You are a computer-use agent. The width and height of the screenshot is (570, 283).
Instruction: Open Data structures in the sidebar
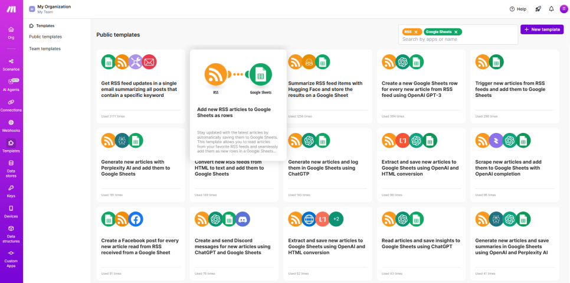(11, 234)
